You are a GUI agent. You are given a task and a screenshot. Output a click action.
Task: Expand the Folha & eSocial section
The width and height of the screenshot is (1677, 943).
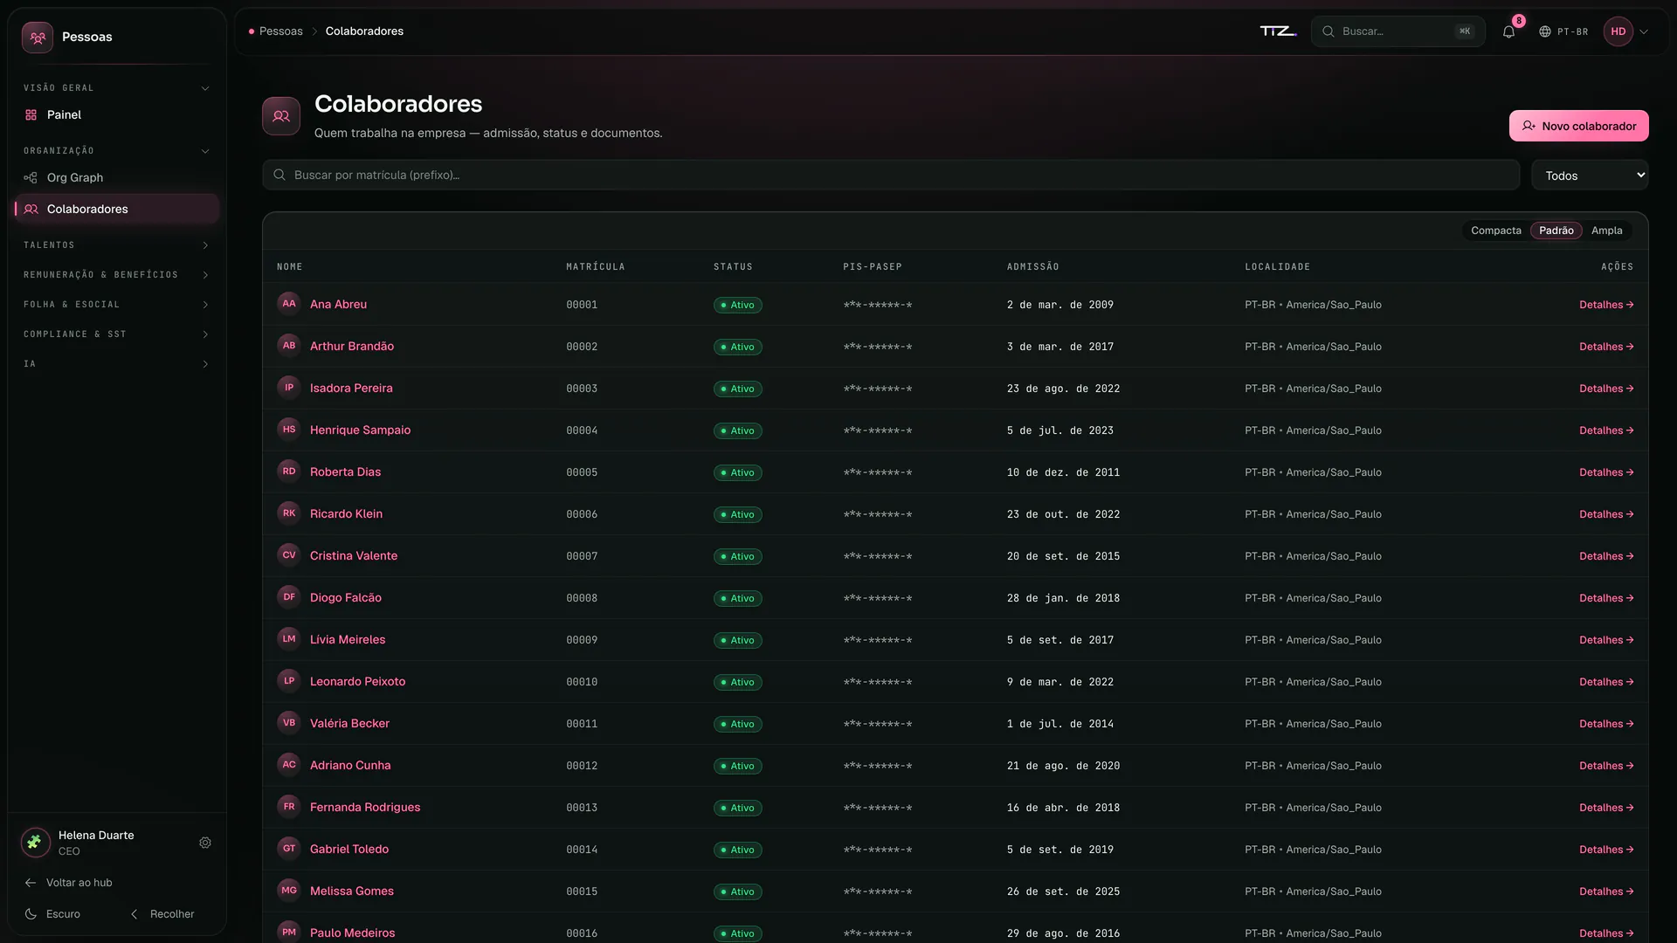tap(117, 305)
